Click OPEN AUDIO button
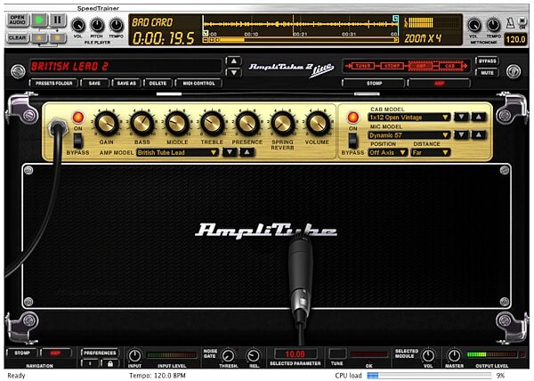 click(x=18, y=20)
